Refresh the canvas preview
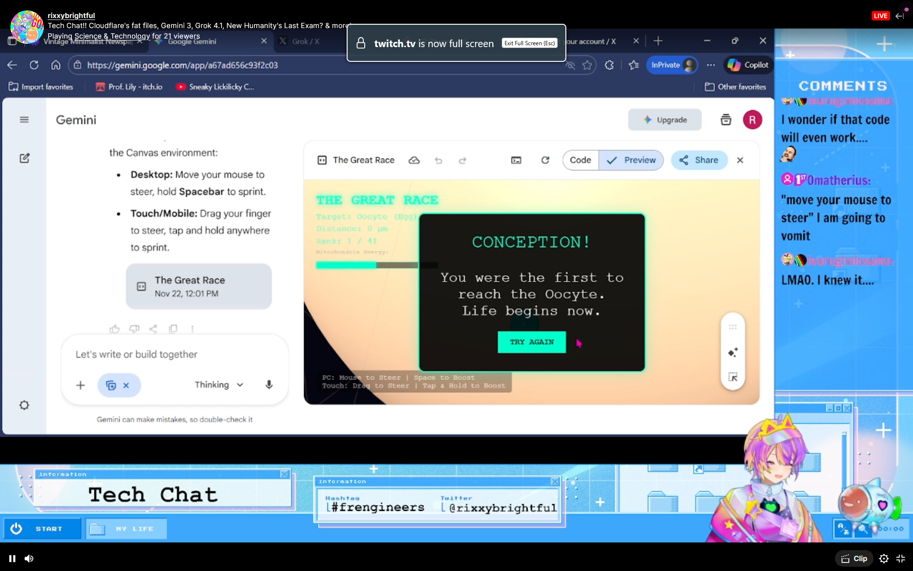Viewport: 913px width, 571px height. tap(545, 160)
